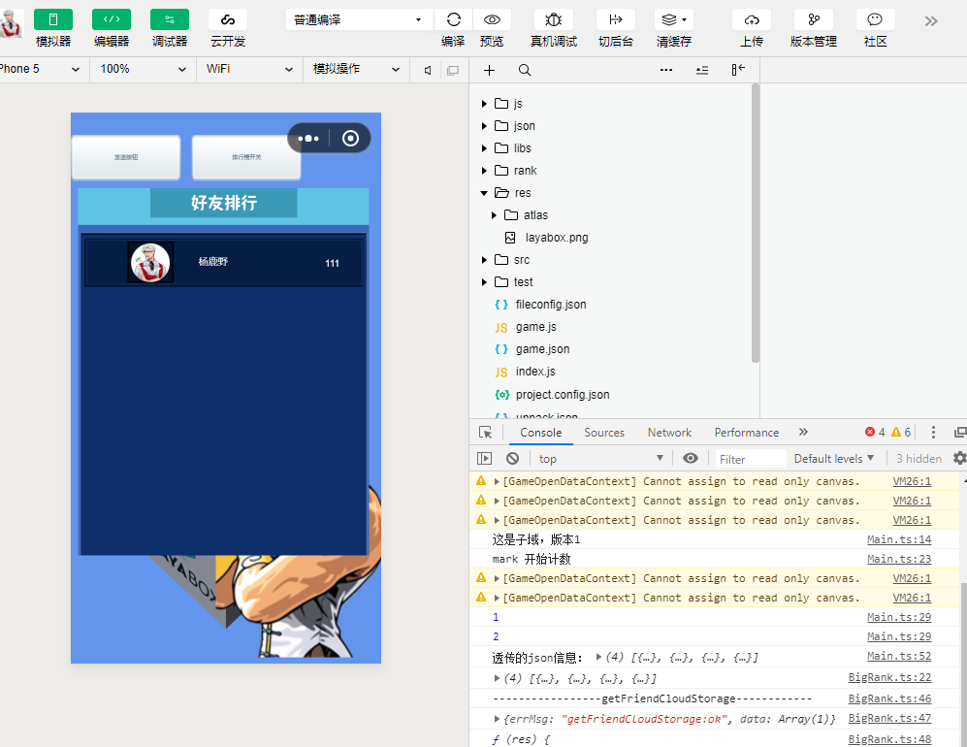Toggle the live expression eye icon
This screenshot has height=747, width=967.
(x=691, y=458)
